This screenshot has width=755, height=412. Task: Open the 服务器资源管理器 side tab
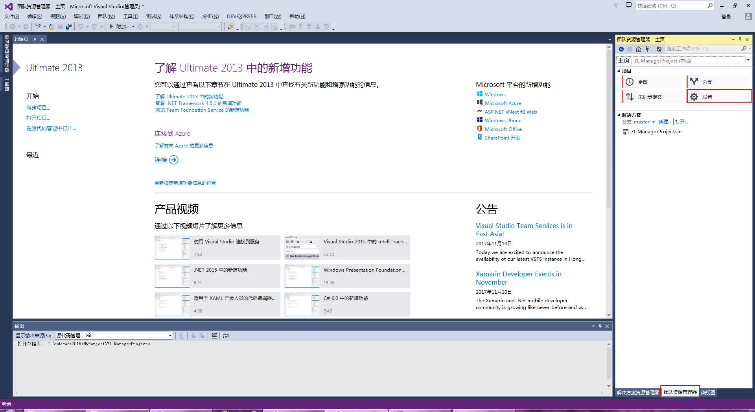6,53
